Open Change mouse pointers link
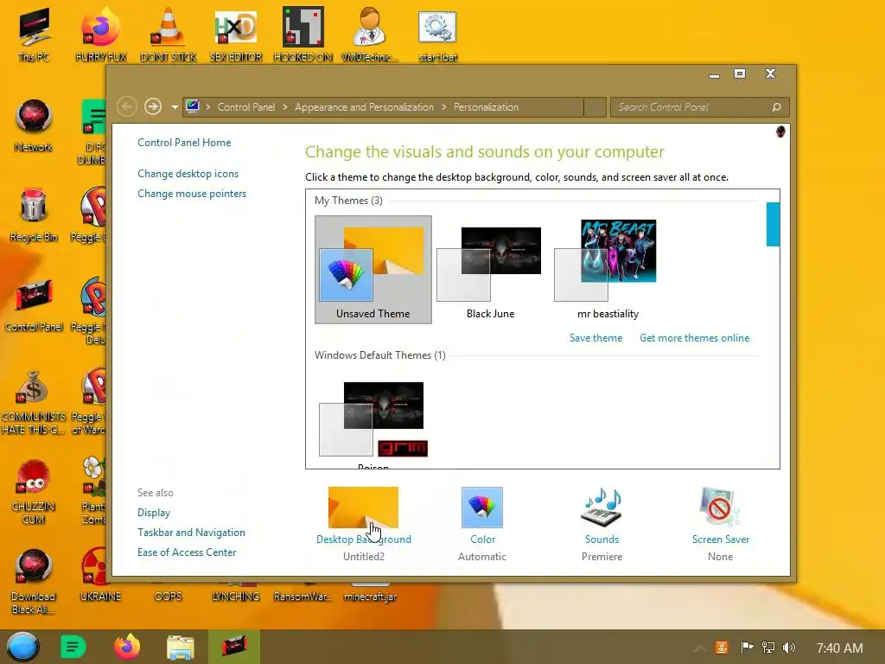Screen dimensions: 885x664 [x=192, y=193]
